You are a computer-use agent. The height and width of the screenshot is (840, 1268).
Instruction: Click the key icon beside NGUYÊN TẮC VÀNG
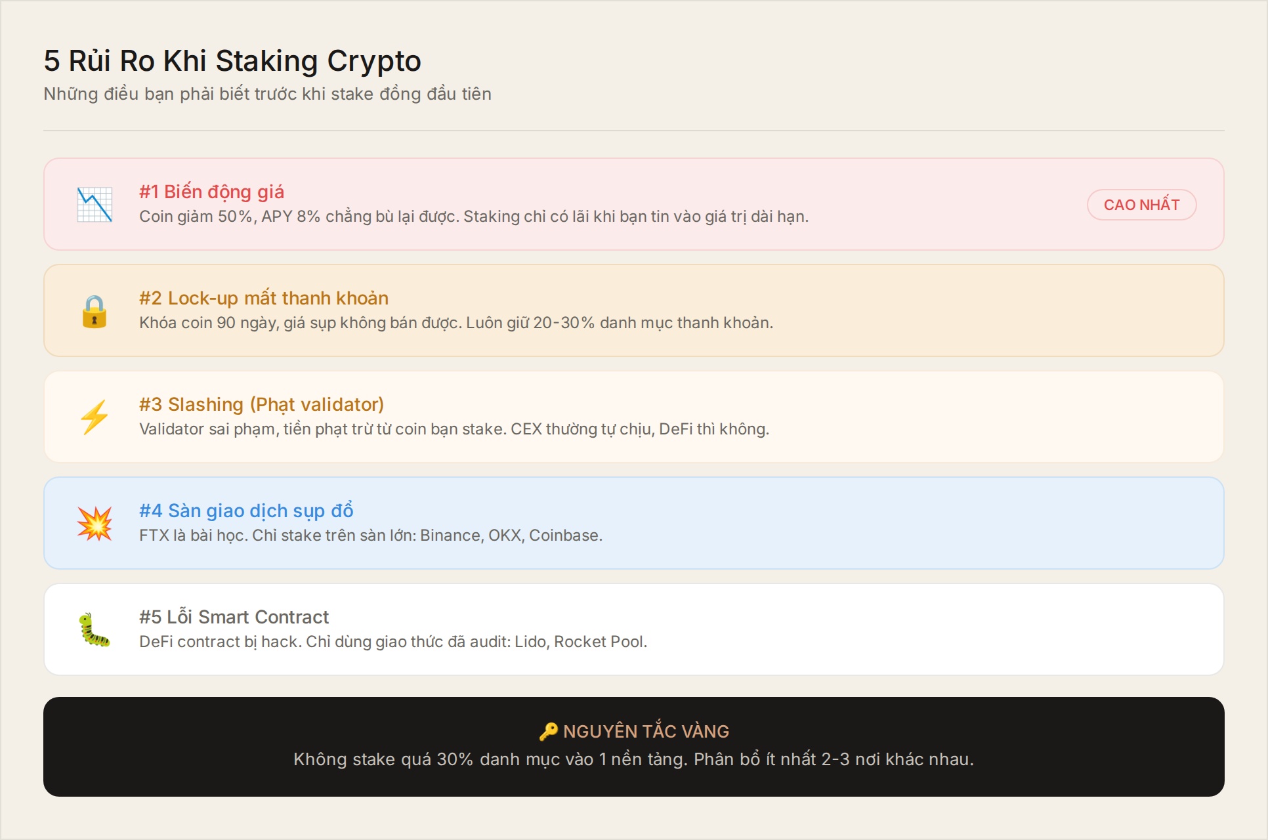[549, 732]
